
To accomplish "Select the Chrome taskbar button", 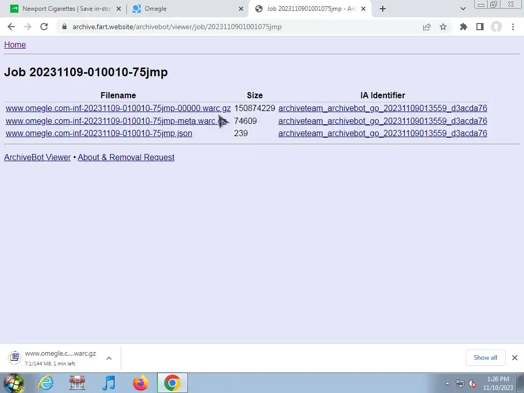I will 172,383.
